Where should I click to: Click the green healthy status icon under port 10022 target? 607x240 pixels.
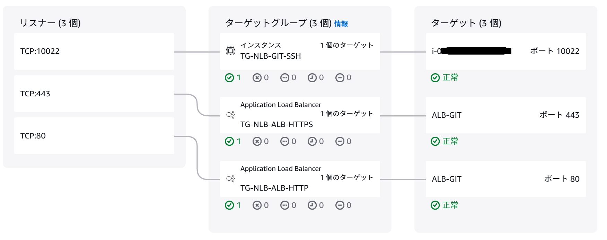435,78
